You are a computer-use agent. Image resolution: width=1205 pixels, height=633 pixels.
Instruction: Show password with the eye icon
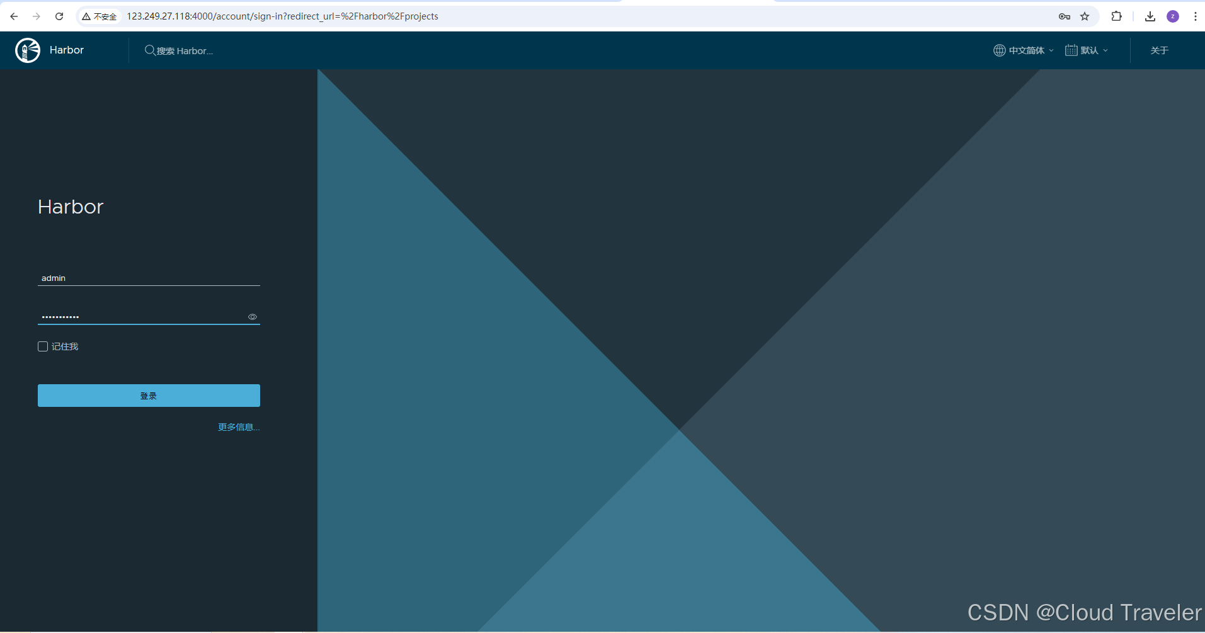point(253,317)
